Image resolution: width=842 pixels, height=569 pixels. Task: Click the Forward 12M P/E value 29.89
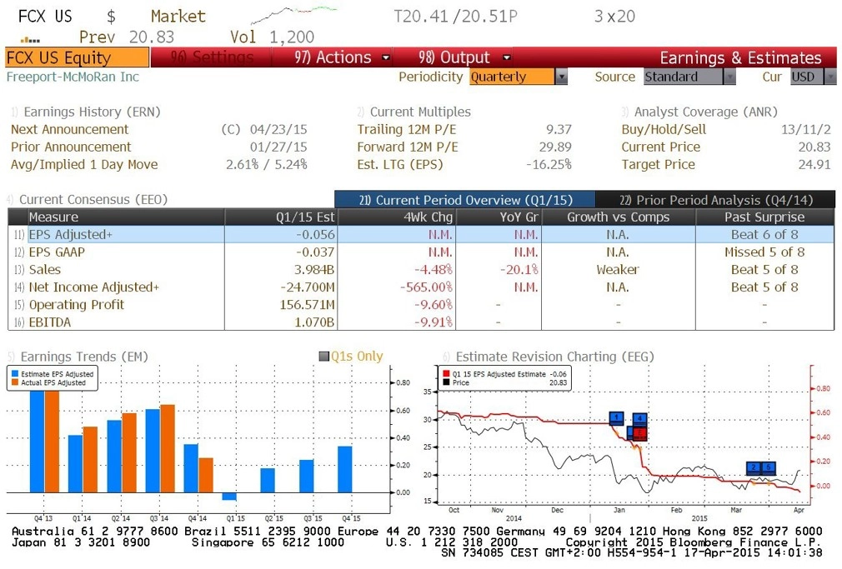[555, 147]
